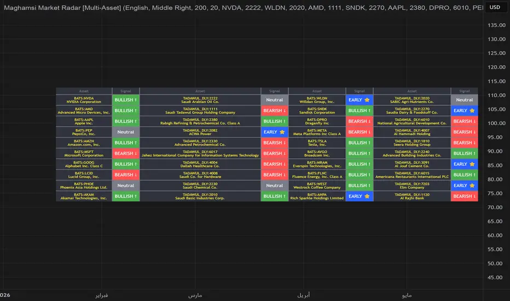This screenshot has height=301, width=510.
Task: Select the National Agricultural Development Co. cell
Action: 412,121
